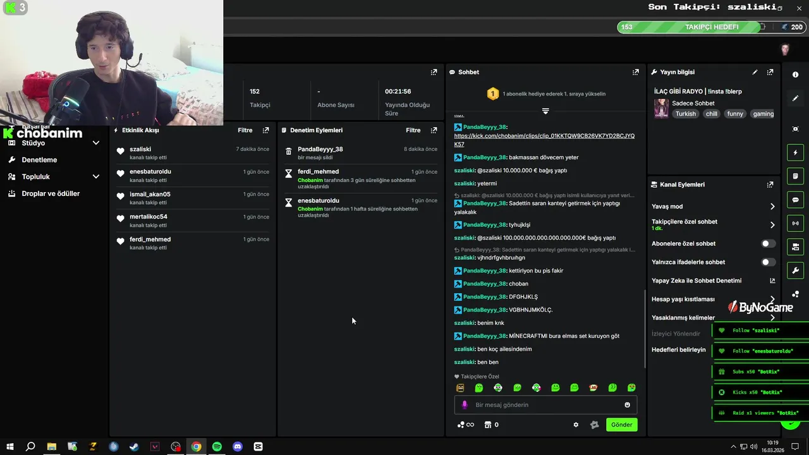Pop out the Sohbet chat panel
Image resolution: width=809 pixels, height=455 pixels.
[x=635, y=72]
